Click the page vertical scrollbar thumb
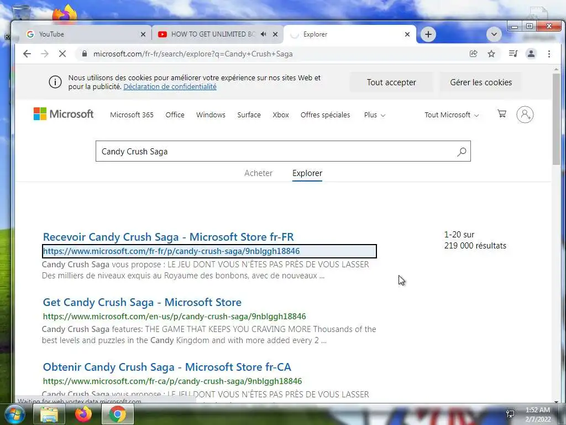Viewport: 566px width, 425px height. [x=556, y=120]
